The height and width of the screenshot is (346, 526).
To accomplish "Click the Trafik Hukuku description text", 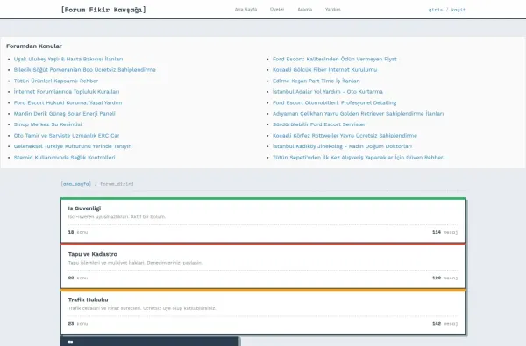I will tap(142, 308).
